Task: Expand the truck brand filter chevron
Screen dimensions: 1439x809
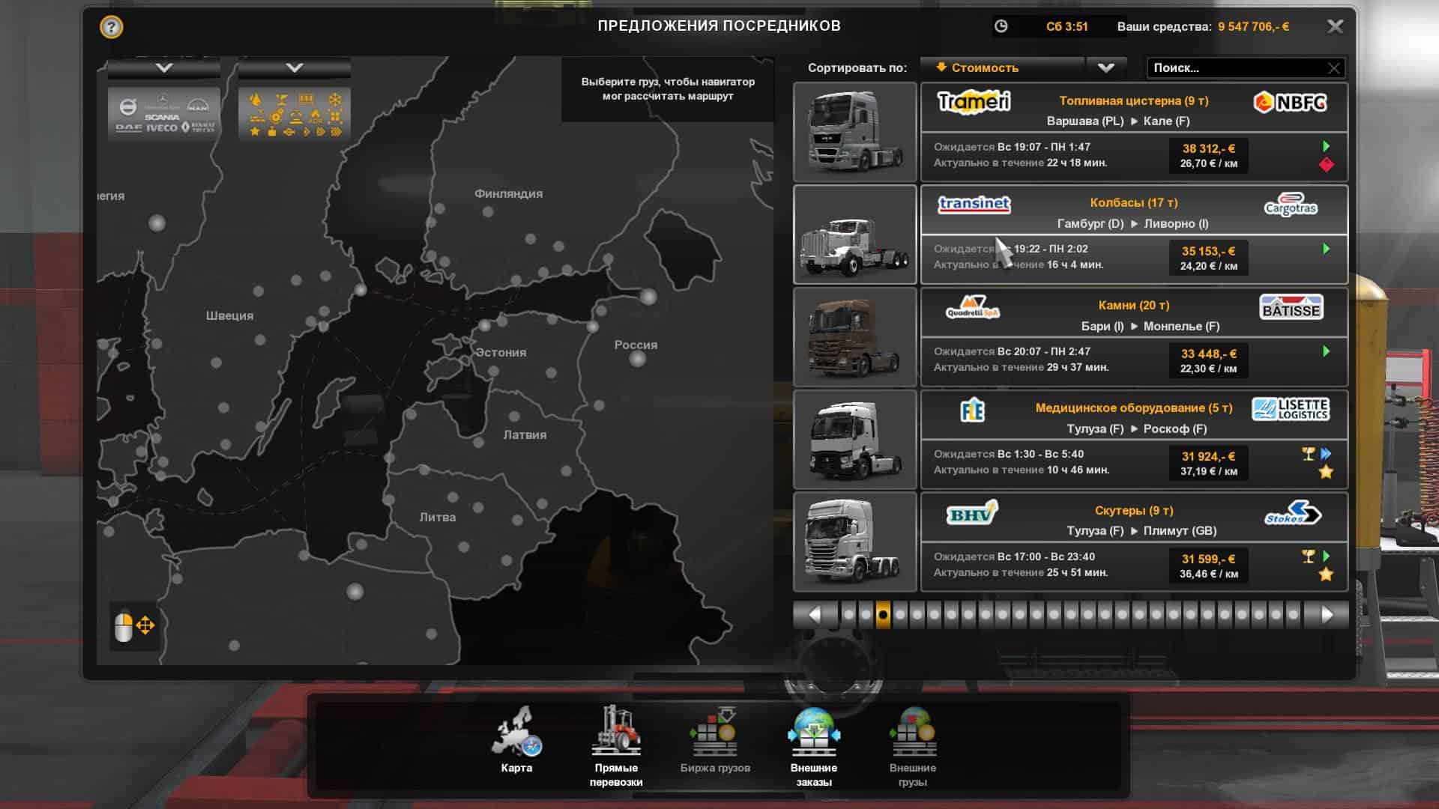Action: pos(164,68)
